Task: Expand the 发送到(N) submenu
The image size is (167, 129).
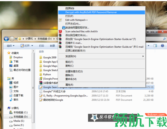Action: coord(102,56)
